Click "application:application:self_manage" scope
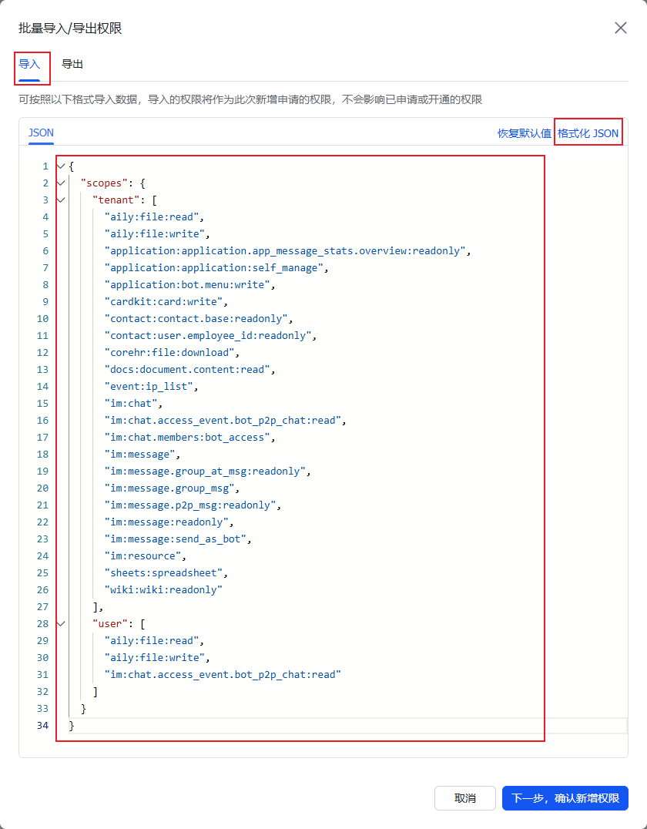This screenshot has width=647, height=829. click(213, 267)
